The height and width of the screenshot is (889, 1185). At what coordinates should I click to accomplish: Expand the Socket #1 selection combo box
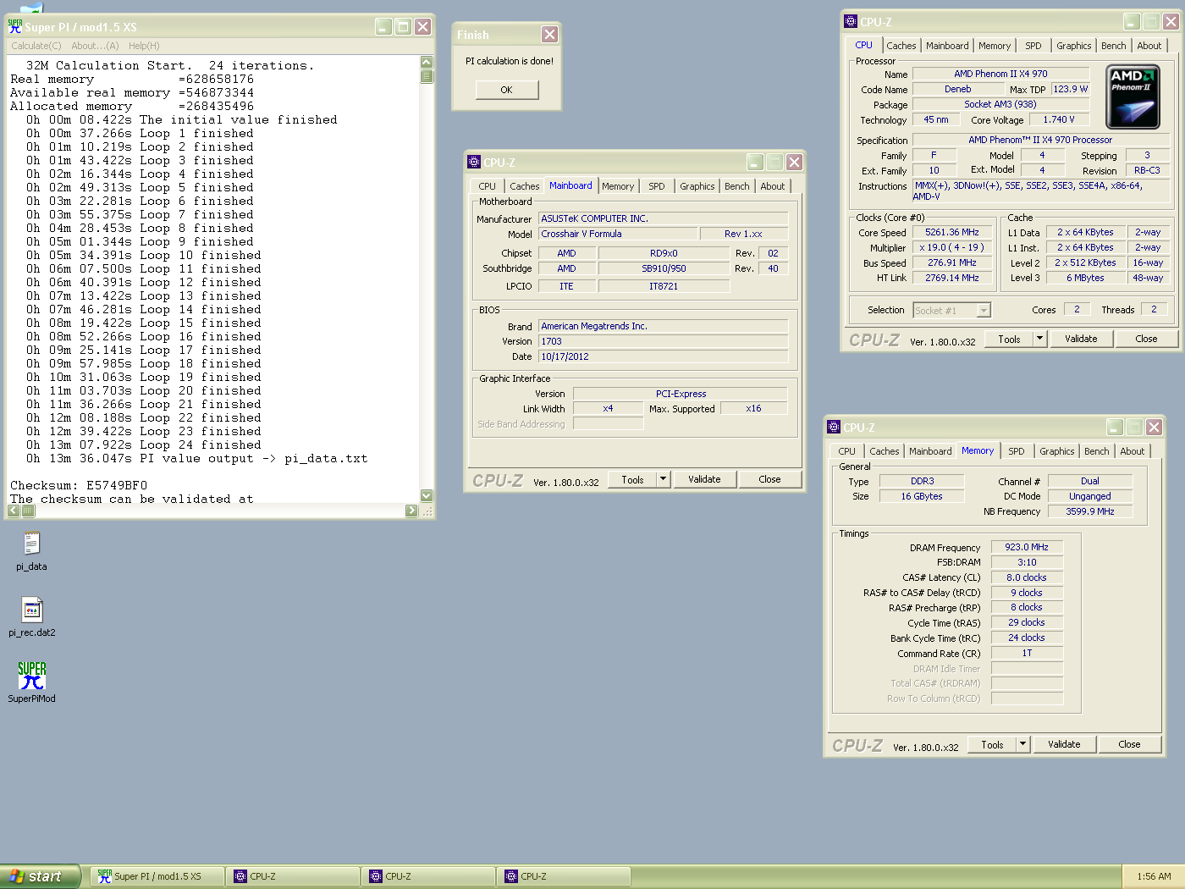[x=984, y=311]
